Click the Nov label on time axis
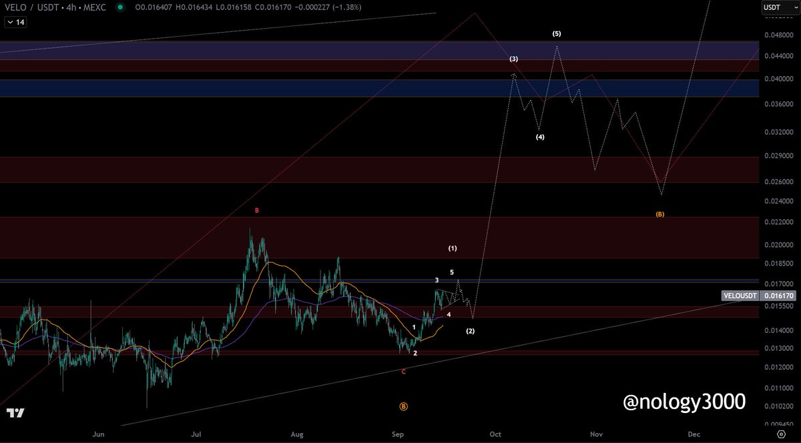Image resolution: width=801 pixels, height=443 pixels. point(596,434)
